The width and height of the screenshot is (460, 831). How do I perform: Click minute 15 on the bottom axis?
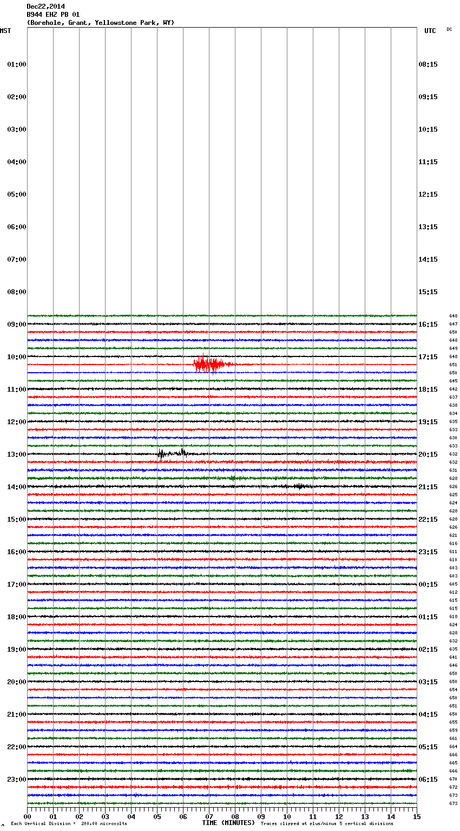pos(417,817)
